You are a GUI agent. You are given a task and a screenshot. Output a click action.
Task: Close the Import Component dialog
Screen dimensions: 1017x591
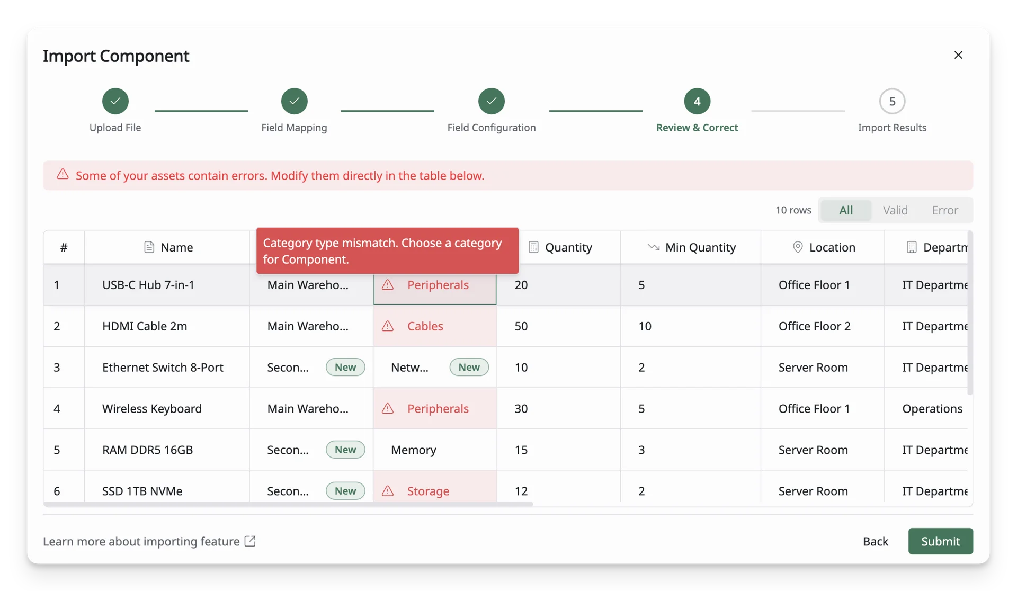coord(958,55)
